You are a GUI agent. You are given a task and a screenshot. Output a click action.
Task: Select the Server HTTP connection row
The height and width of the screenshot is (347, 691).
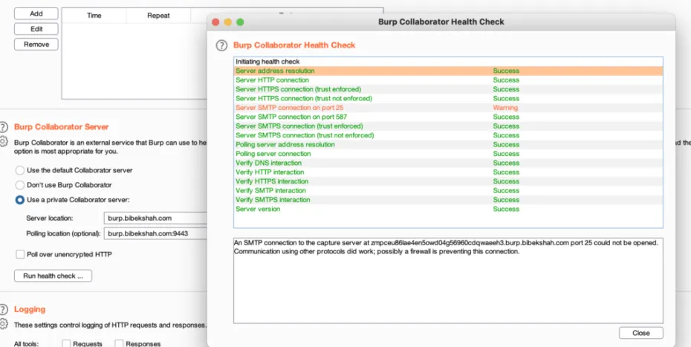[x=448, y=80]
